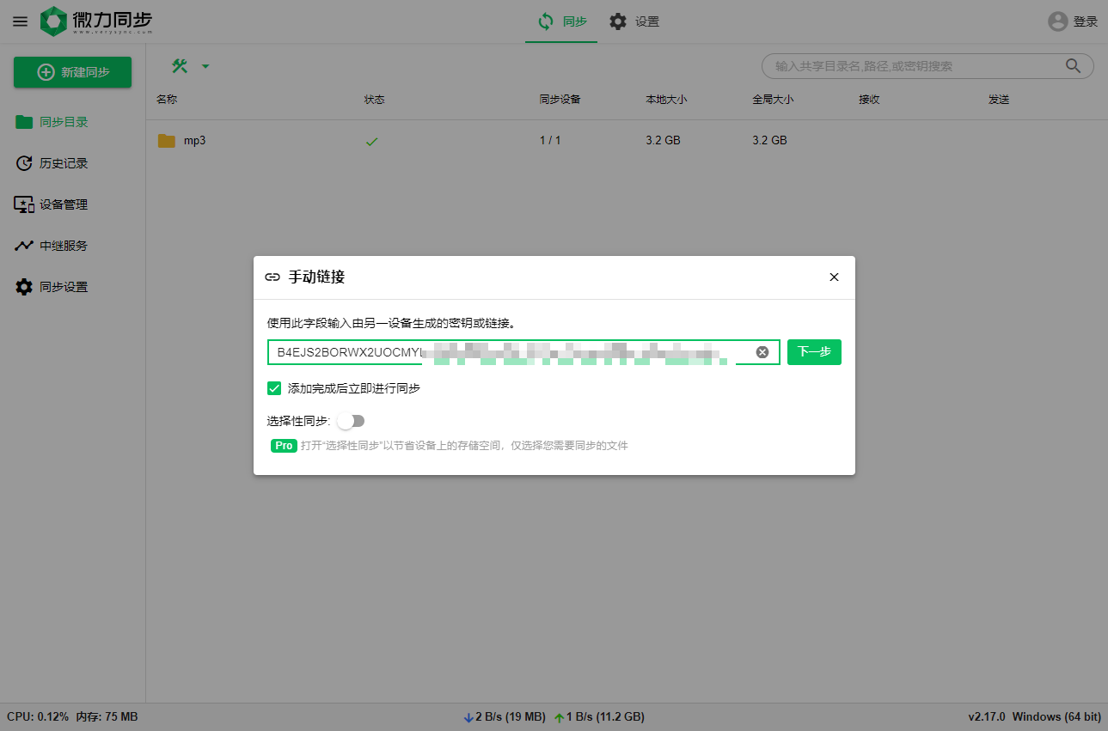Screen dimensions: 1108x731
Task: Open the hamburger menu icon
Action: click(20, 21)
